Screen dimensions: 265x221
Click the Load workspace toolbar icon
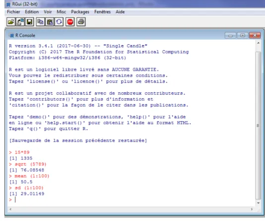20,22
